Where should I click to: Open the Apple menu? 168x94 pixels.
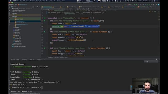[x=10, y=1]
